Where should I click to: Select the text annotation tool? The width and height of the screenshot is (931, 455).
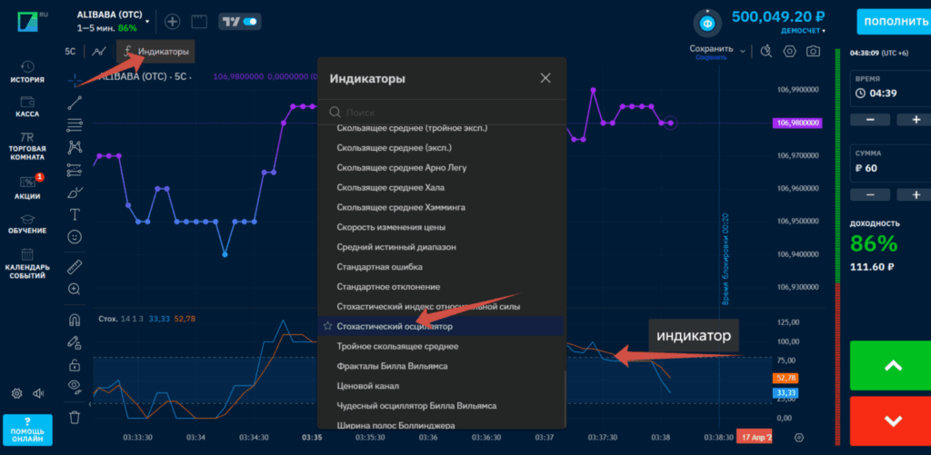click(75, 214)
